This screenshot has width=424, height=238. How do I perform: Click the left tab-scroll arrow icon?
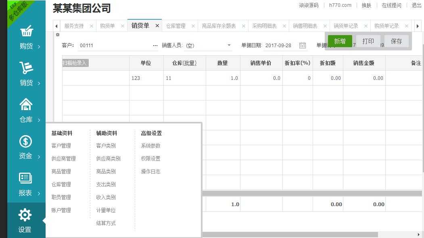56,25
